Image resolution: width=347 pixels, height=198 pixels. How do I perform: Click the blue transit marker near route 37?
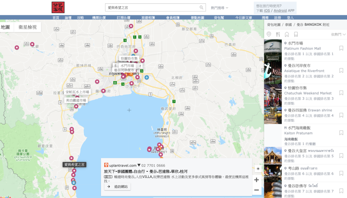point(74,183)
